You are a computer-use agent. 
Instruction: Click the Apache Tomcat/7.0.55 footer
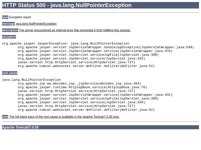(x=20, y=127)
